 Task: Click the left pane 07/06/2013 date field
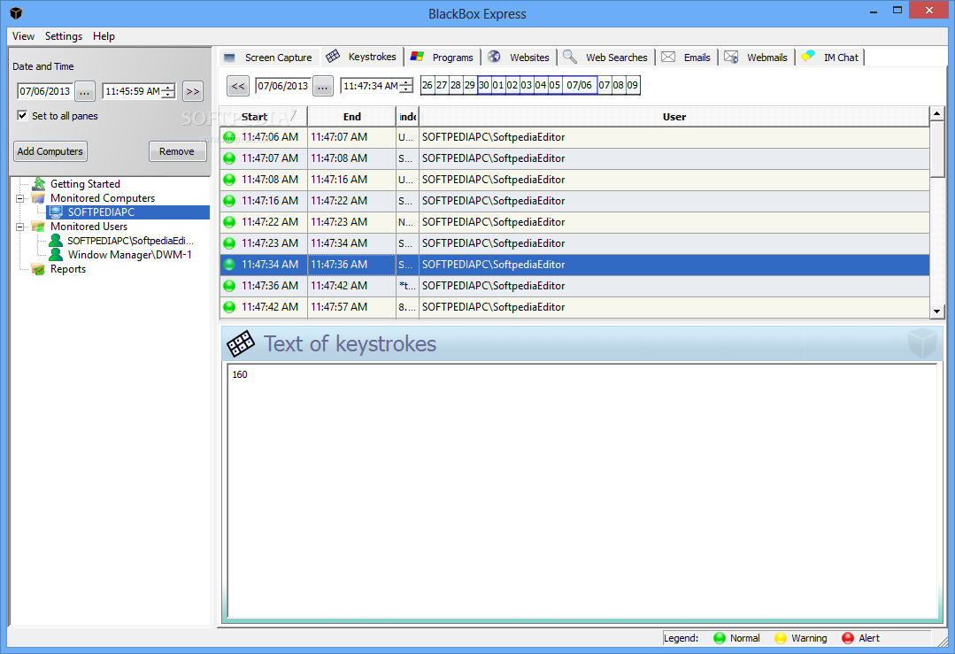44,91
